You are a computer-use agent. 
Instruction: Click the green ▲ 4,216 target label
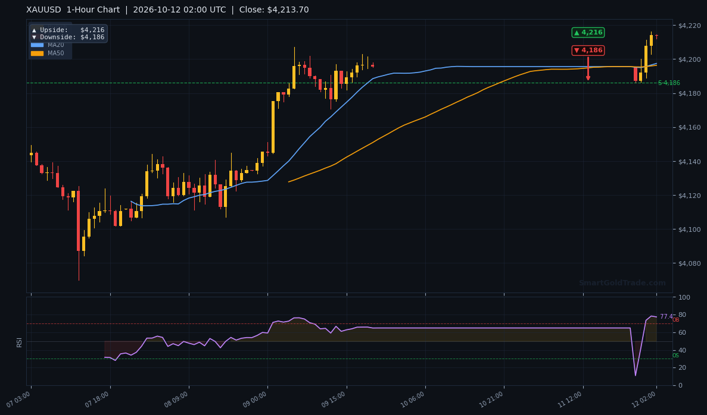[588, 33]
